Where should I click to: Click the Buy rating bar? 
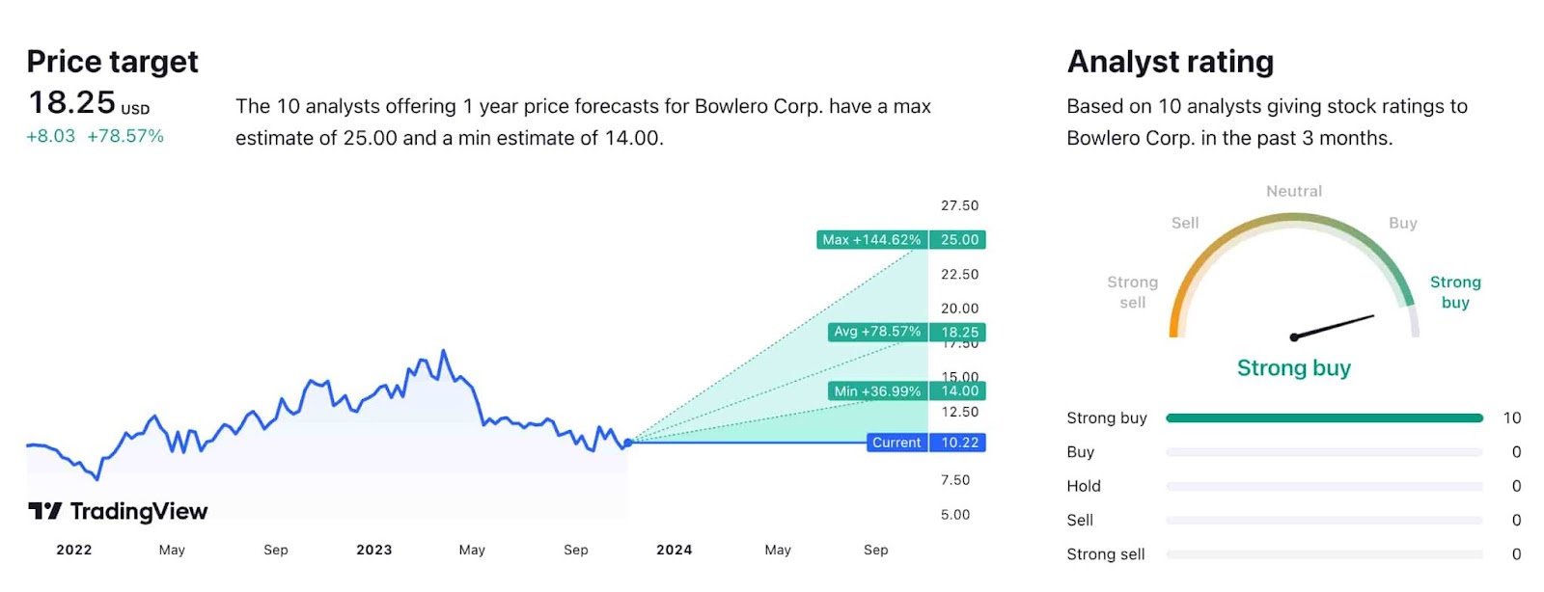click(1323, 452)
